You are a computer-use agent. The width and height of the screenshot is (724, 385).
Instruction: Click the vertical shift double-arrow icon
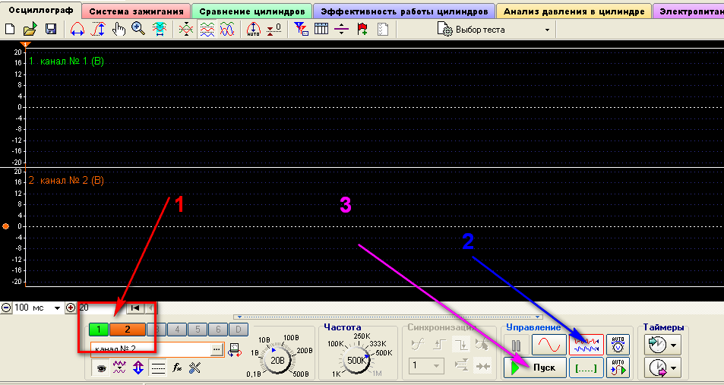coord(138,368)
